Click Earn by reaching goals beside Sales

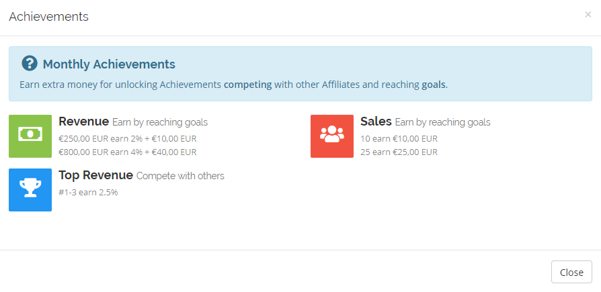443,122
